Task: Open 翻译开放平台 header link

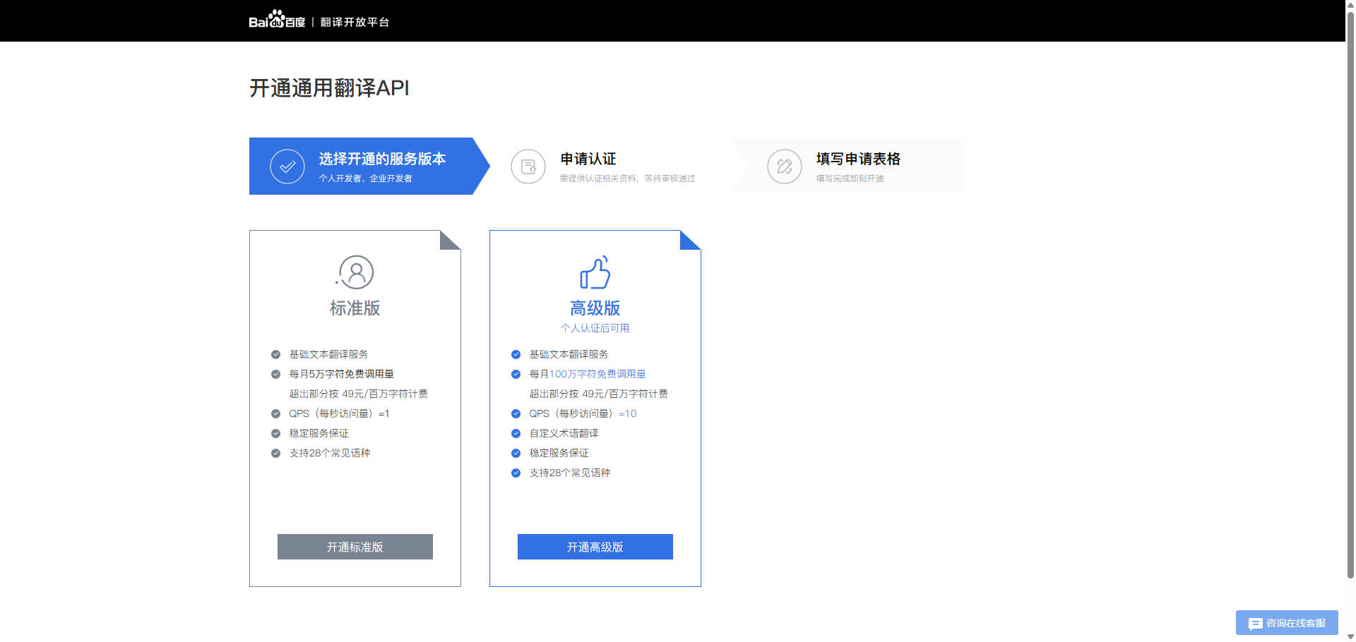Action: click(355, 22)
